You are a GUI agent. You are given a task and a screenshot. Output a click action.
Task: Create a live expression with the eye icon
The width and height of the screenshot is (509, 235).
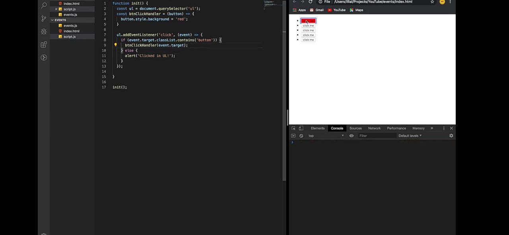(x=352, y=136)
